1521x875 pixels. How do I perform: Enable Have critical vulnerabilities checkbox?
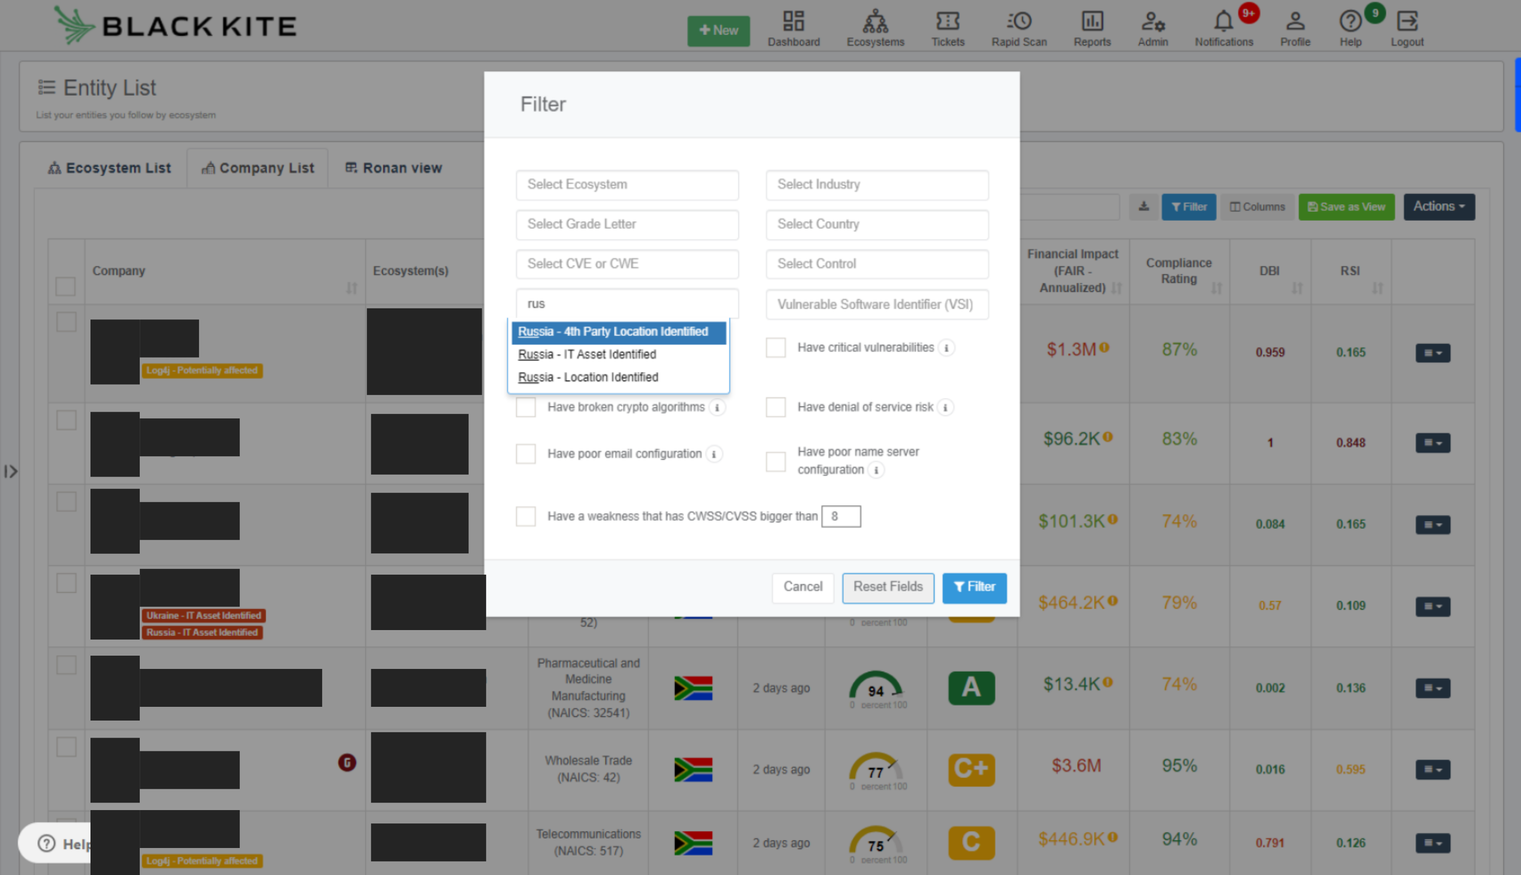coord(775,348)
